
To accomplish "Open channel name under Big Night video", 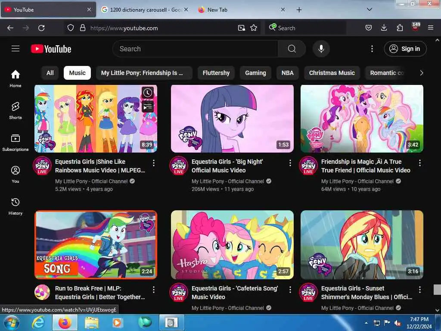I will click(x=228, y=181).
